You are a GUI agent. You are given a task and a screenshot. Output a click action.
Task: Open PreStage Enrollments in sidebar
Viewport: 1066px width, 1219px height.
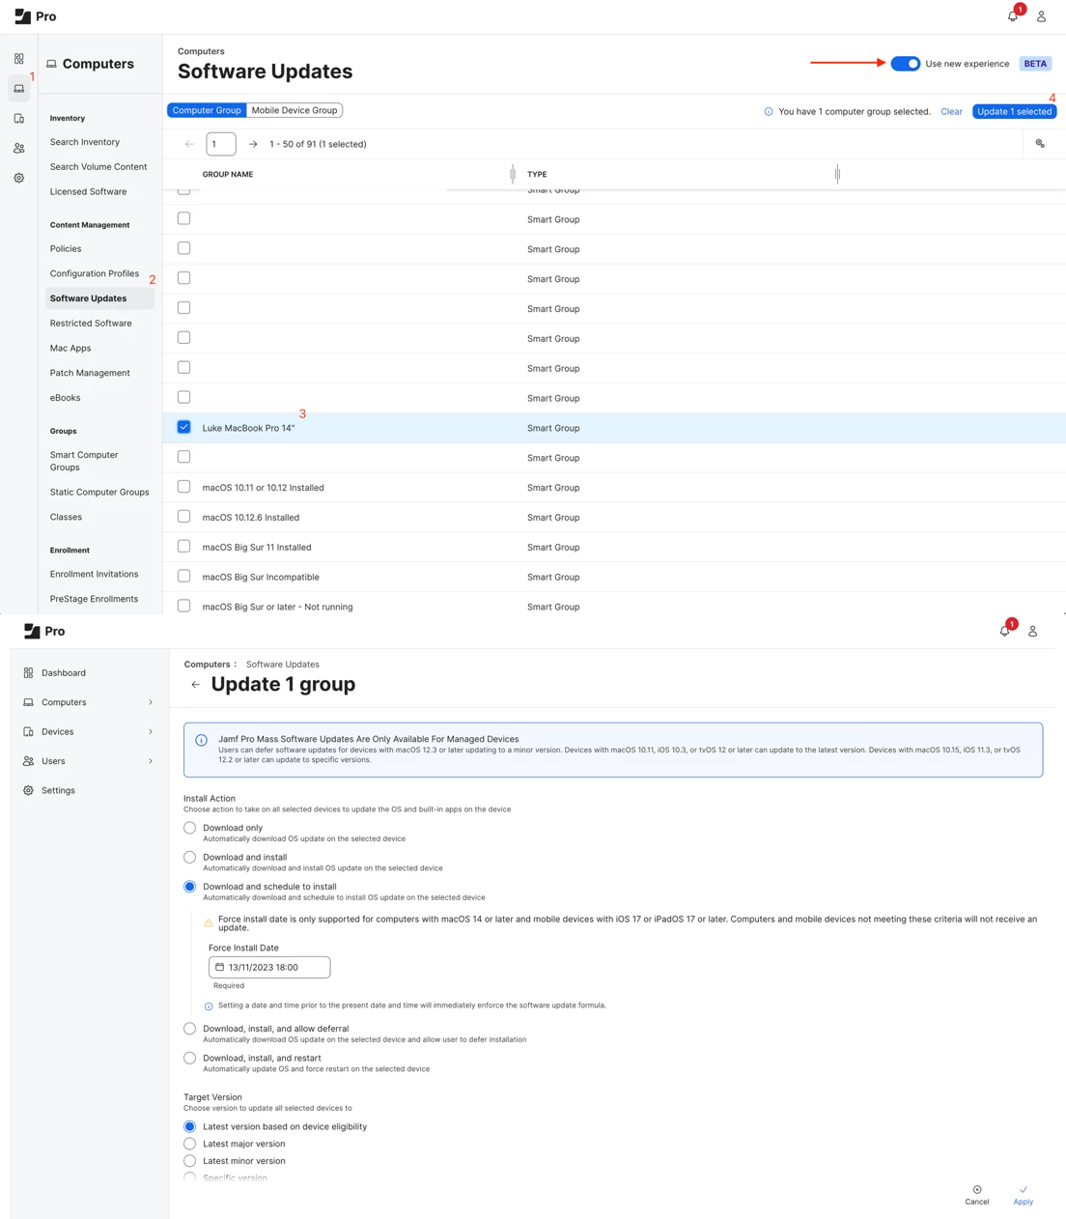point(94,599)
